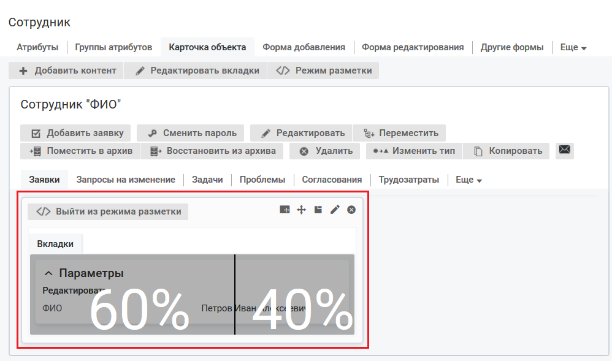Click 'Поместить в архив' button

coord(80,151)
